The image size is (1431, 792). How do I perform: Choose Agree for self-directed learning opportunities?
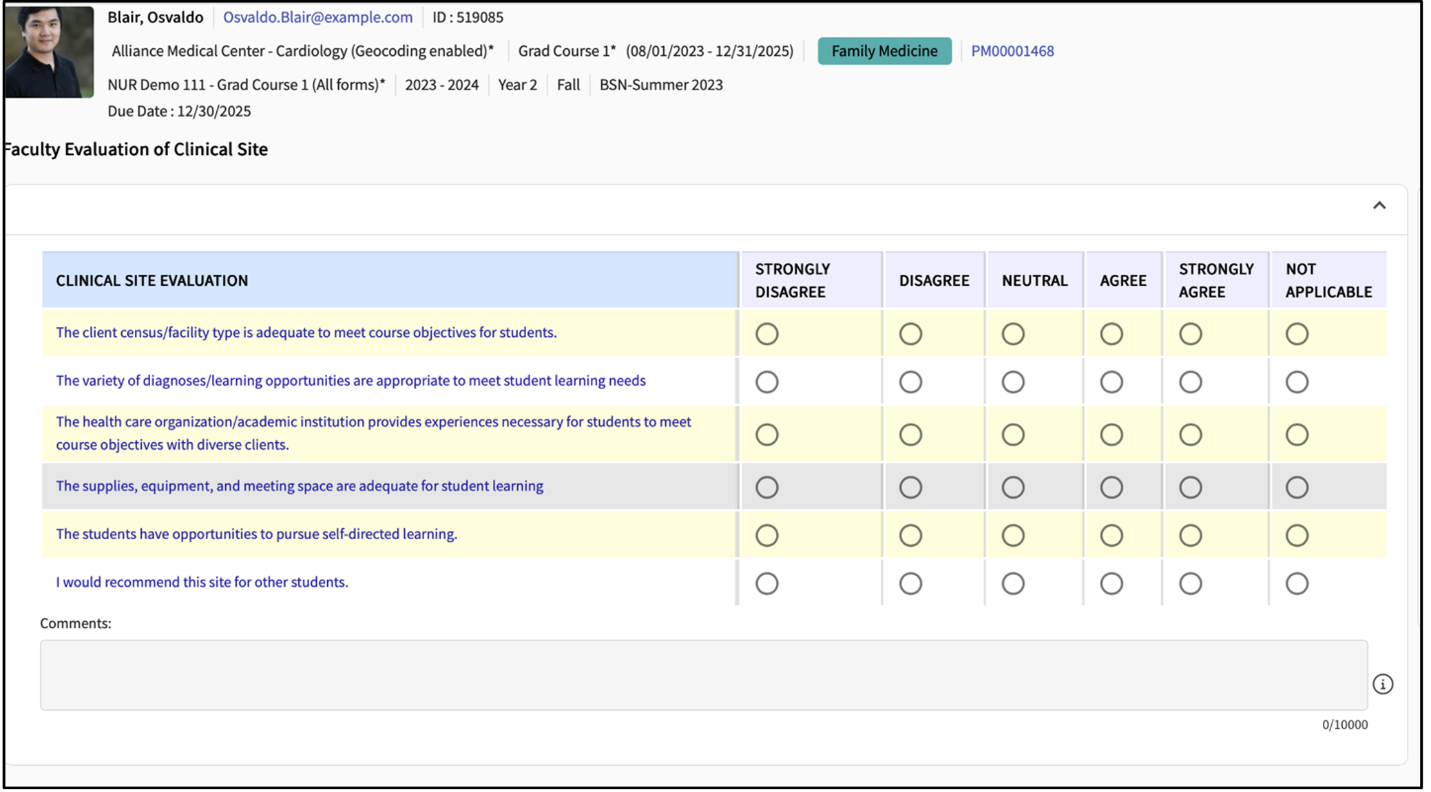coord(1111,536)
